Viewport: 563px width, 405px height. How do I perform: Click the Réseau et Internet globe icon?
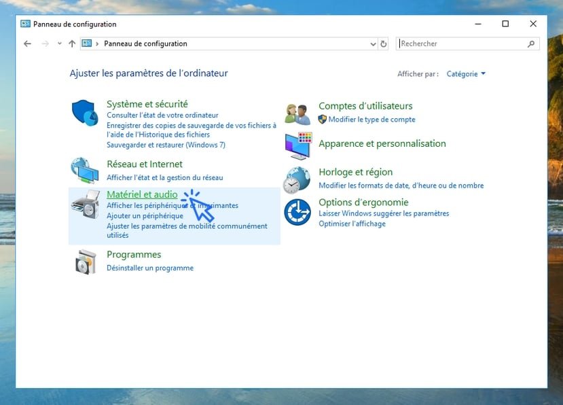coord(85,171)
